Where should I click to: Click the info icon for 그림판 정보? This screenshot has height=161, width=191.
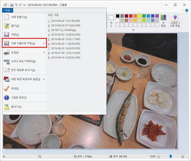coord(7,98)
